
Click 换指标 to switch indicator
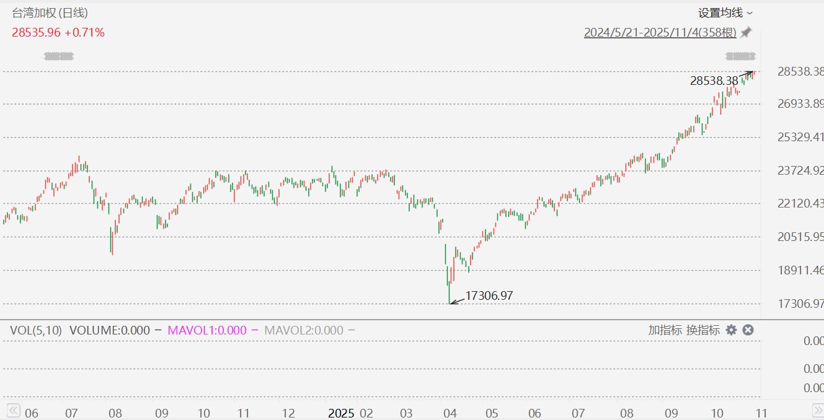coord(703,330)
